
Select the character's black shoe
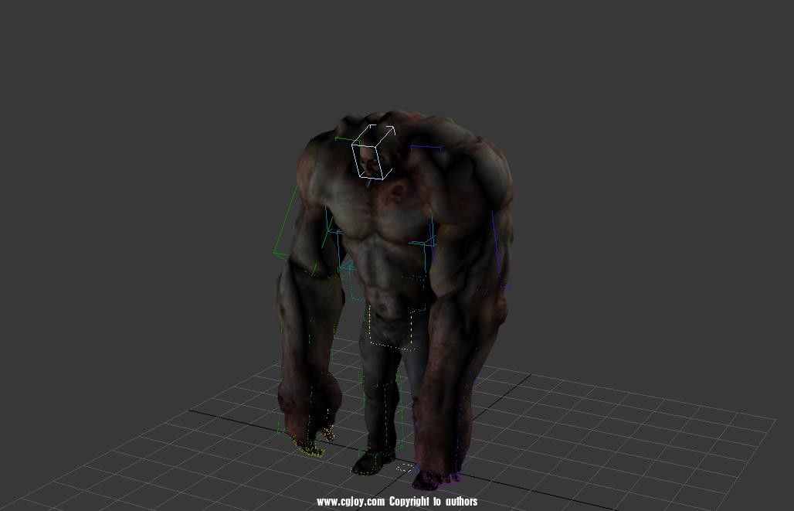click(x=373, y=462)
